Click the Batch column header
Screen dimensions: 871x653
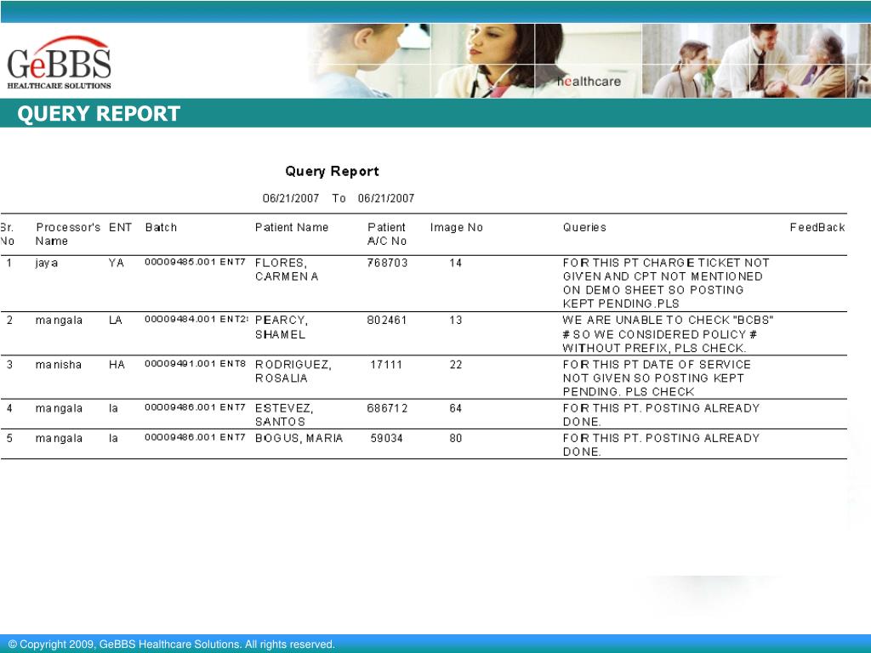(x=161, y=227)
